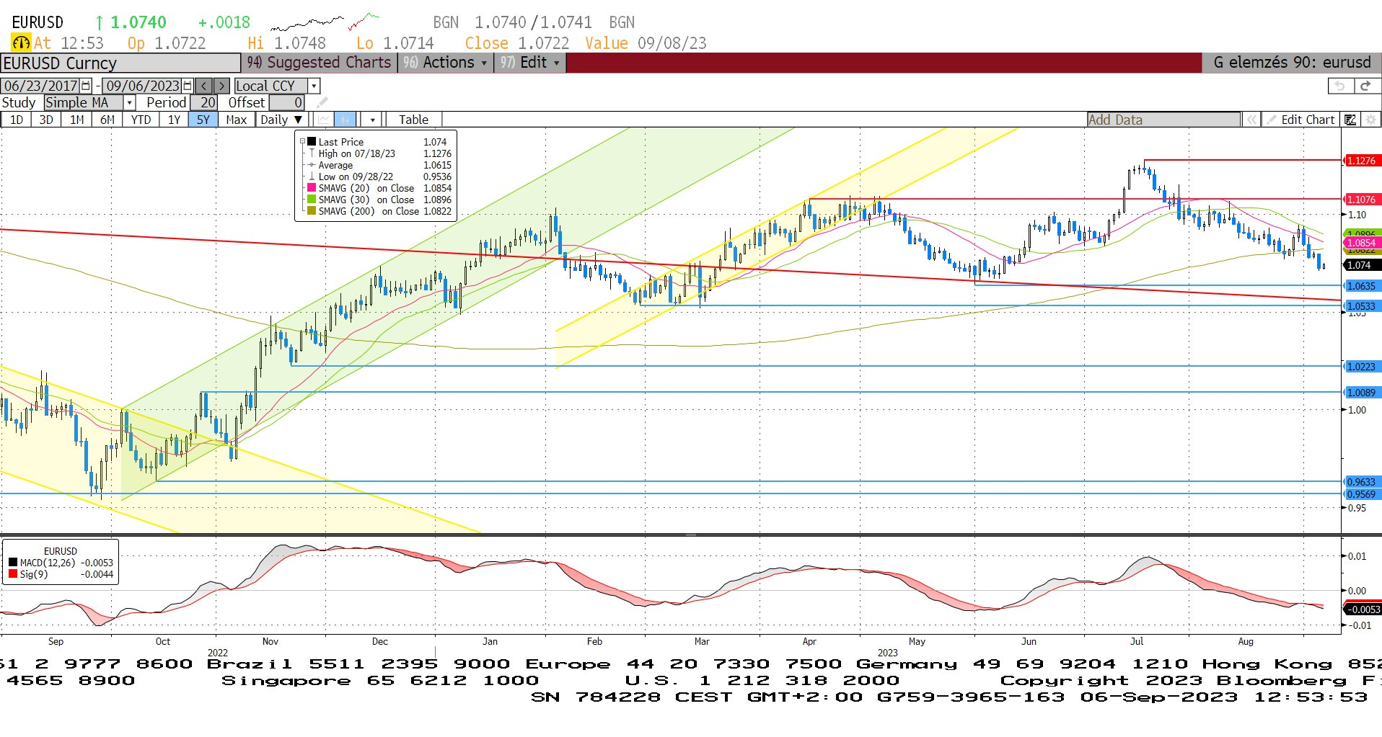
Task: Select the 5Y time range
Action: 203,120
